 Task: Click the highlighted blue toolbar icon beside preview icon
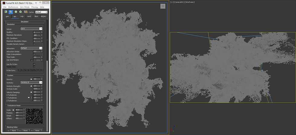tap(11, 12)
